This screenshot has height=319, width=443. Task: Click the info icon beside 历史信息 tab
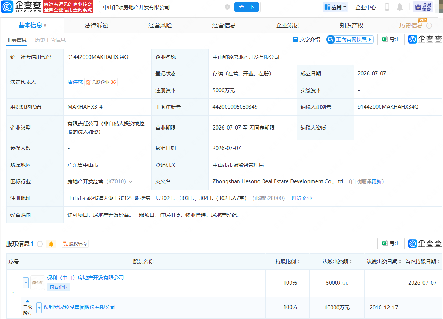(x=429, y=26)
